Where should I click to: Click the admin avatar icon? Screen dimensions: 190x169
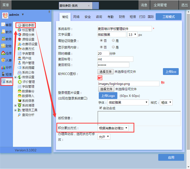point(5,15)
